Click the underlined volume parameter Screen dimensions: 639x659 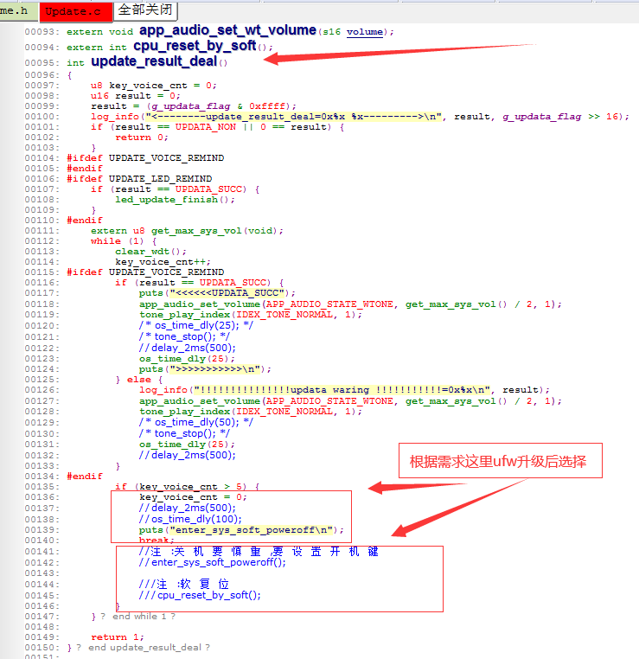point(365,32)
